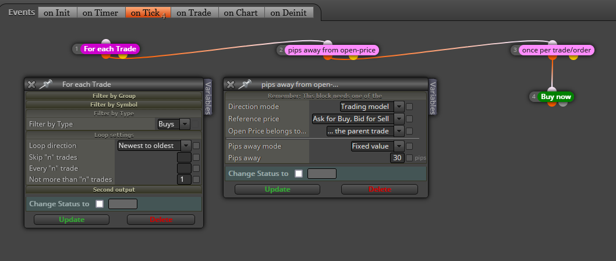Select the Buy now block
Screen dimensions: 616x261
(x=555, y=97)
